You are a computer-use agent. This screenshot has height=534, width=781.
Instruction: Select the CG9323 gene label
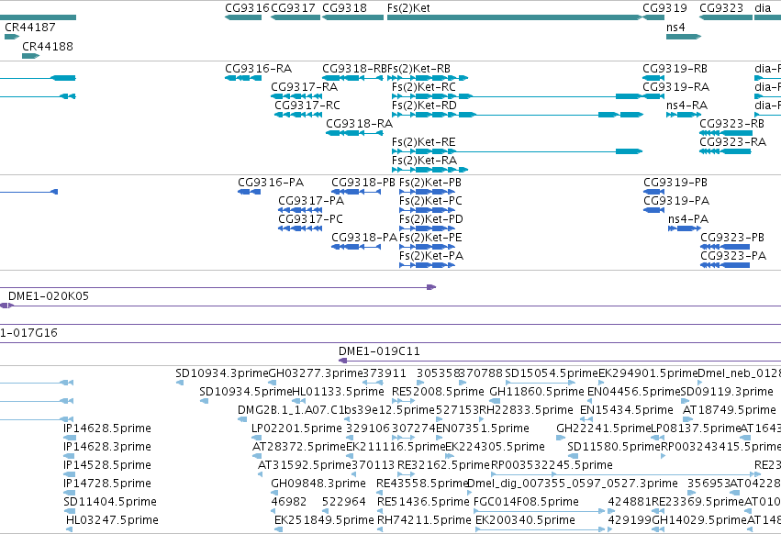click(721, 8)
